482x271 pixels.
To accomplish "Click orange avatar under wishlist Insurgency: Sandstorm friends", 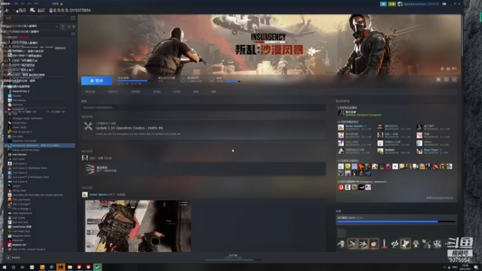I will coord(341,187).
